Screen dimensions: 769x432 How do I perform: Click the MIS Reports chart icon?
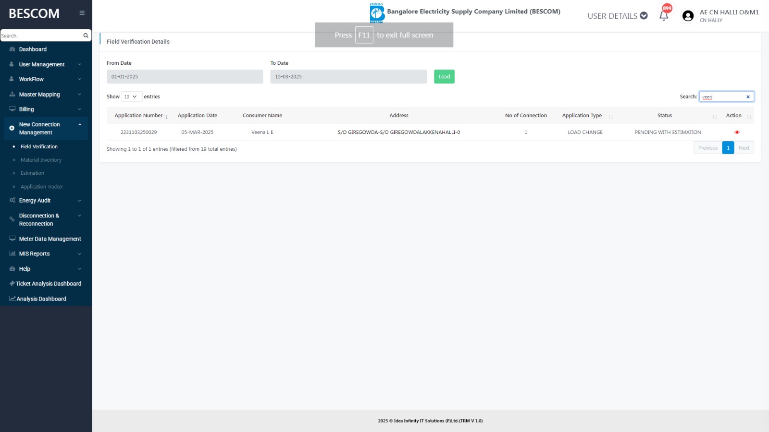click(x=12, y=253)
